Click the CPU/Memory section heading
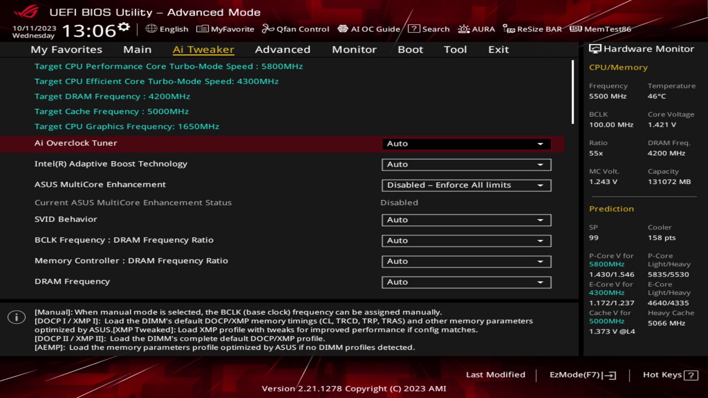The width and height of the screenshot is (708, 398). click(618, 67)
